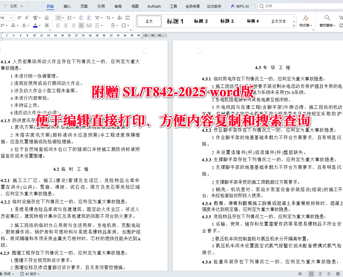Select the highlight pen tool

tap(24, 25)
